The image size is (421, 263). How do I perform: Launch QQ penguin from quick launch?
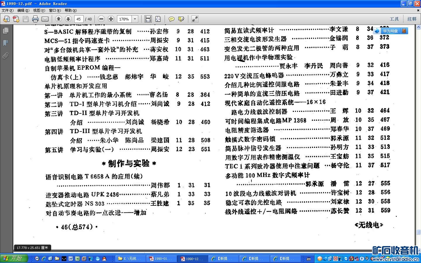[104, 259]
